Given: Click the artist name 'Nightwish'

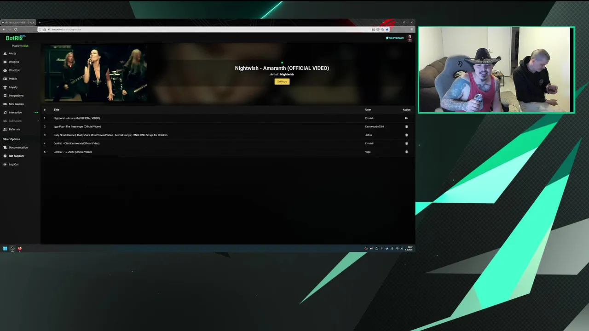Looking at the screenshot, I should click(287, 74).
